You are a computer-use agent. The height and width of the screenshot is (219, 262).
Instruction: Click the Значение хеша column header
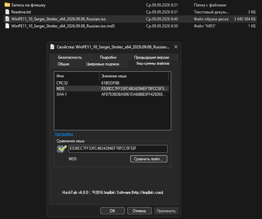coord(134,76)
